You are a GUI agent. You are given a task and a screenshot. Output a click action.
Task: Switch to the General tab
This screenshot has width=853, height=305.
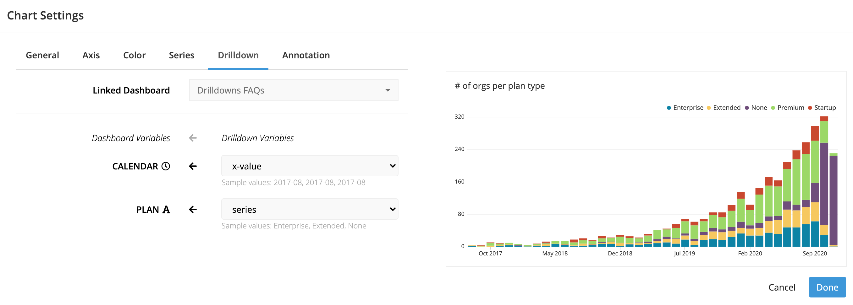point(42,55)
